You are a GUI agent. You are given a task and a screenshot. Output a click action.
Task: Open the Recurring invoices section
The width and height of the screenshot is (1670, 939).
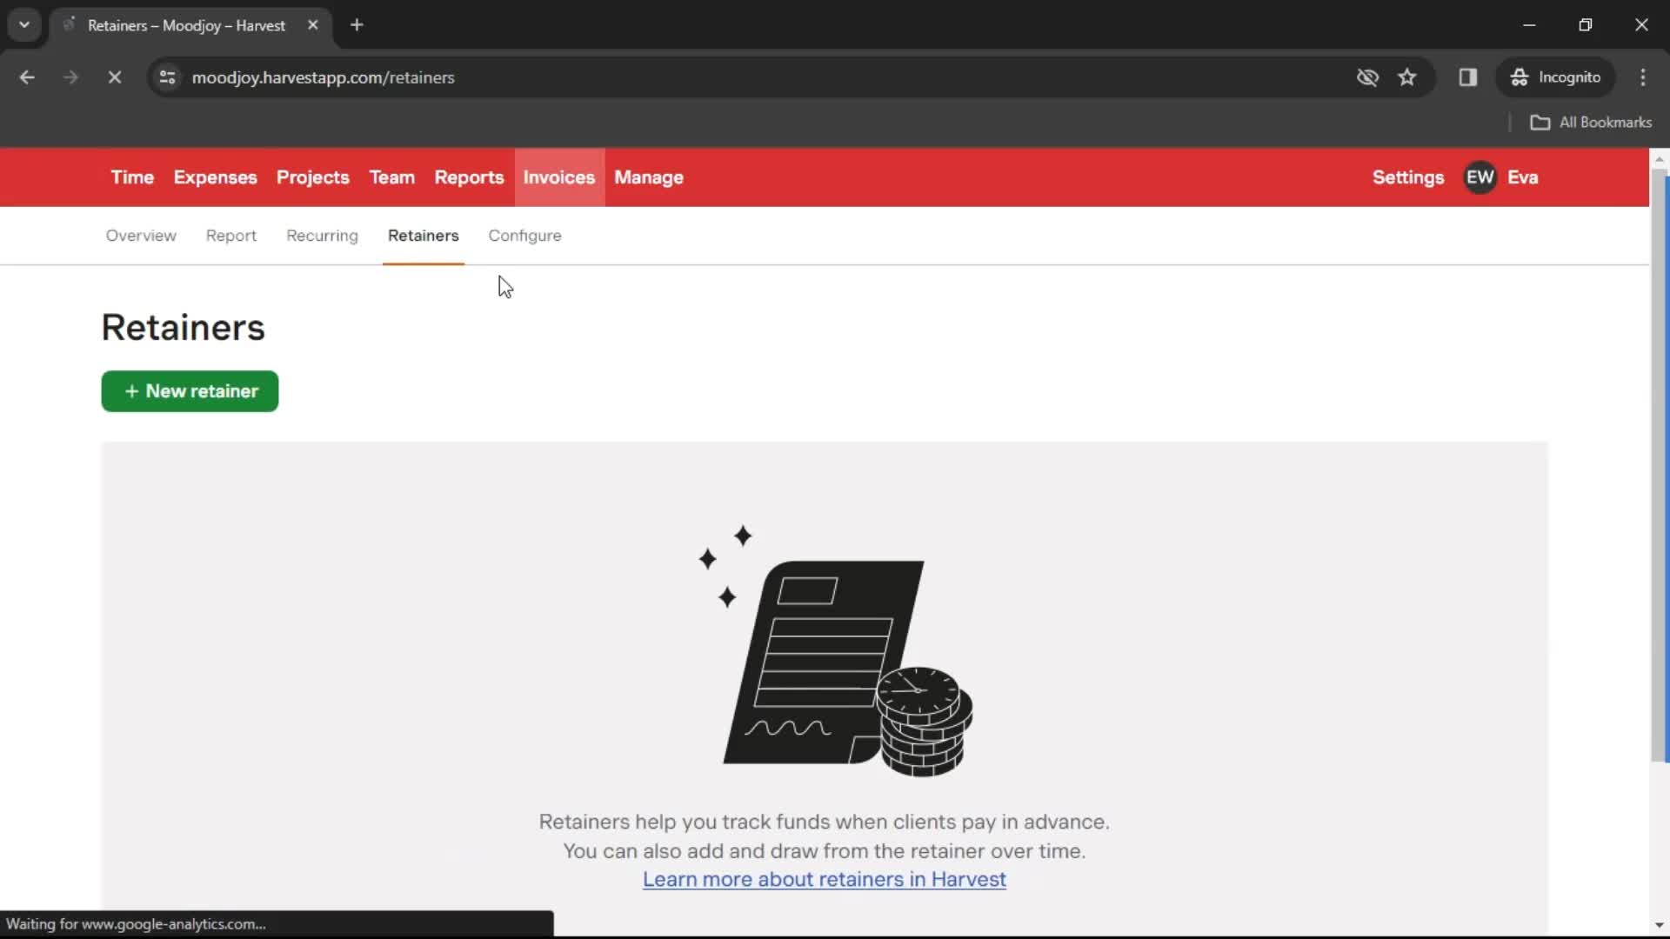click(323, 235)
